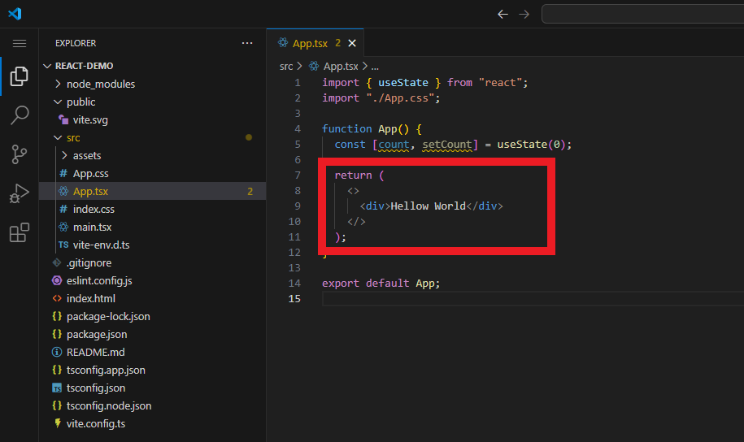Click the src breadcrumb segment
744x442 pixels.
coord(286,67)
